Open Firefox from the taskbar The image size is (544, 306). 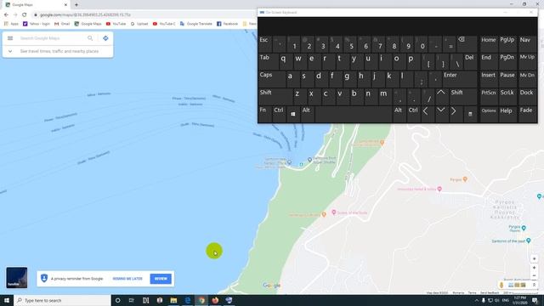215,300
